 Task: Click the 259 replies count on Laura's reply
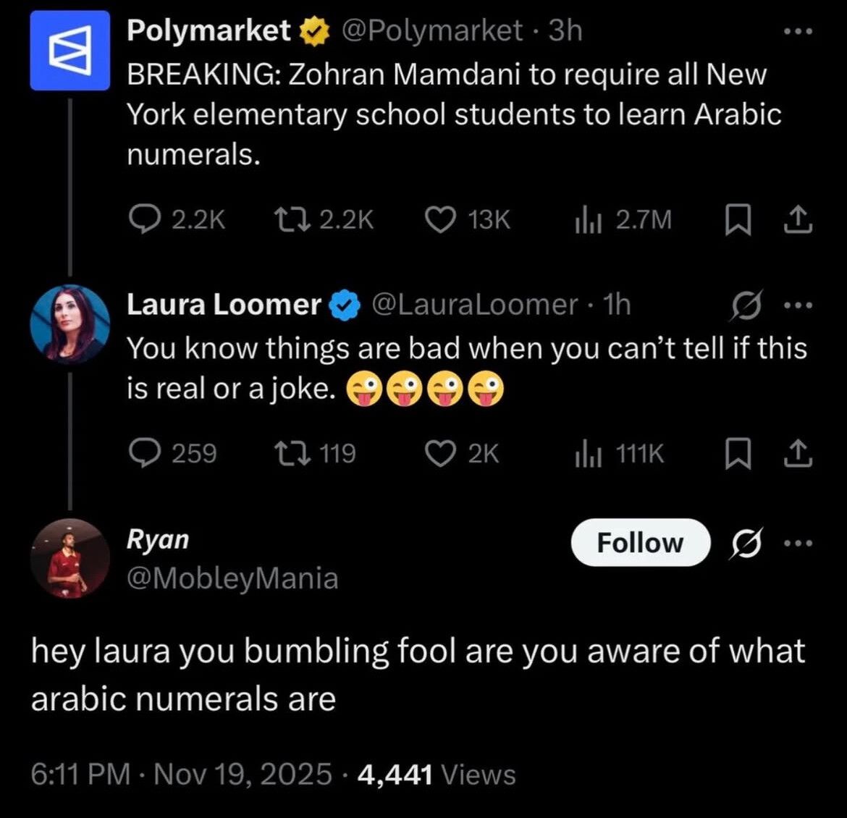coord(174,453)
